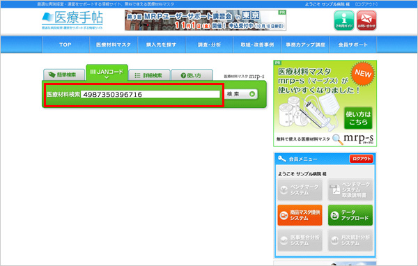418x266 pixels.
Task: Click the 医療材料検索 JAN code input field
Action: 150,94
